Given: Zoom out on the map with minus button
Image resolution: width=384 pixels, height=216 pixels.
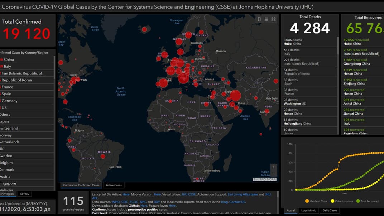Looking at the screenshot, I should tap(274, 173).
